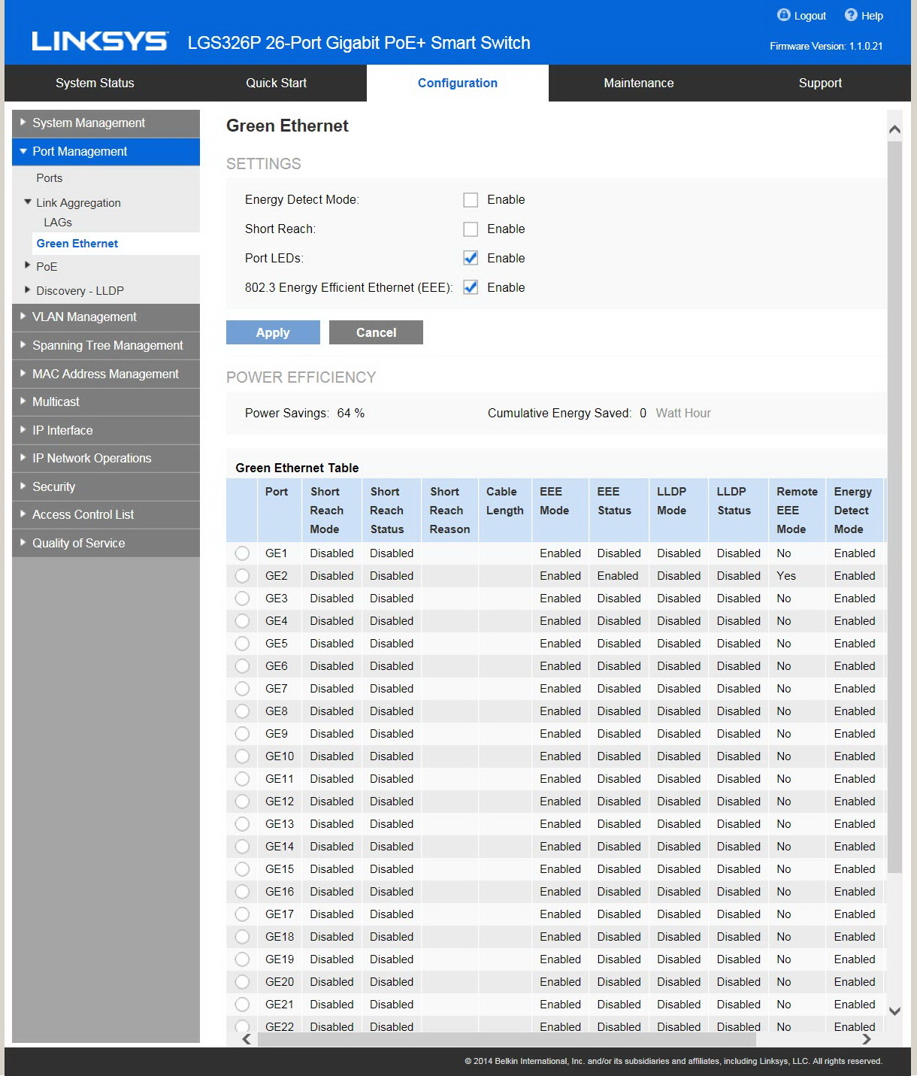Click the table's scroll right arrow
Image resolution: width=917 pixels, height=1076 pixels.
[867, 1039]
